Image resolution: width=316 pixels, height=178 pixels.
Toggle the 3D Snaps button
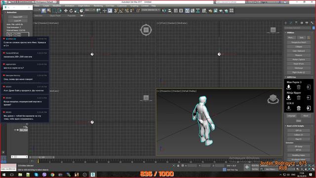point(116,10)
